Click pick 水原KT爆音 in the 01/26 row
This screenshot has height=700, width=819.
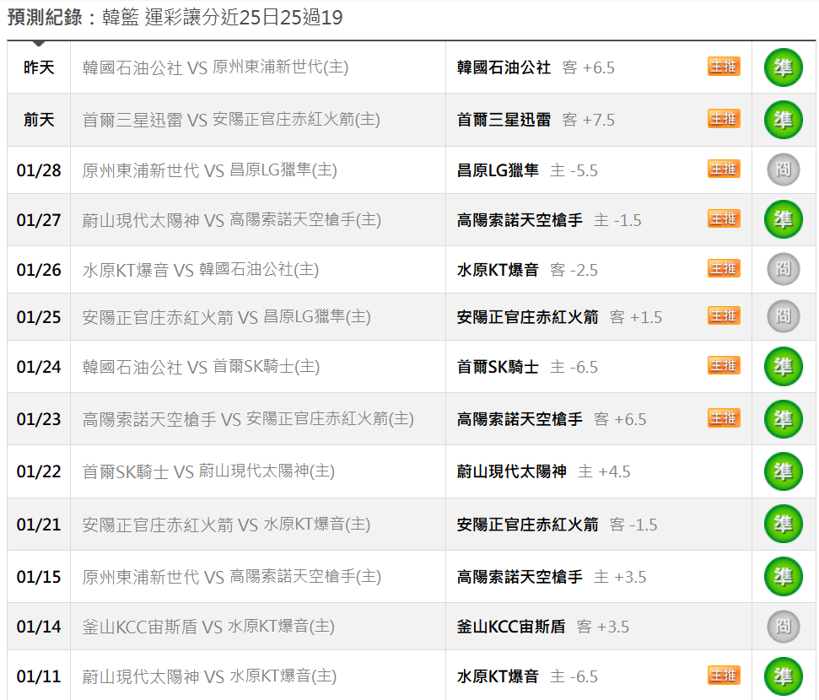[x=498, y=270]
